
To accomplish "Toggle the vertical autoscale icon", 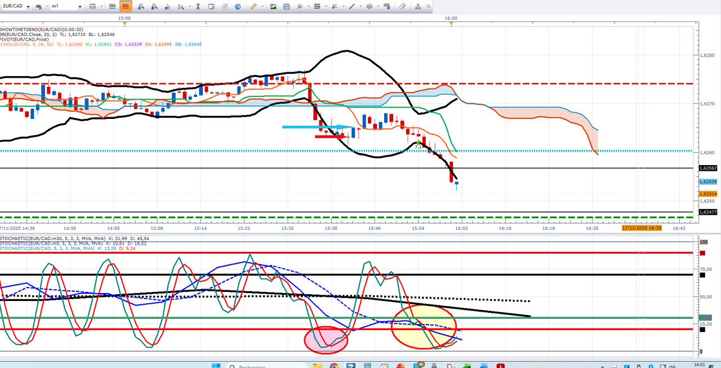I will tap(198, 7).
